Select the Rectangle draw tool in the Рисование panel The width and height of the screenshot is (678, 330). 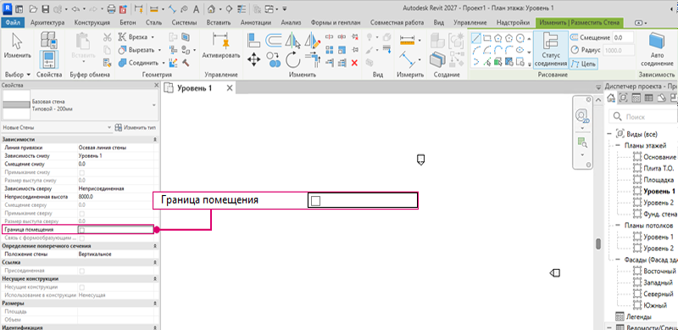[487, 37]
